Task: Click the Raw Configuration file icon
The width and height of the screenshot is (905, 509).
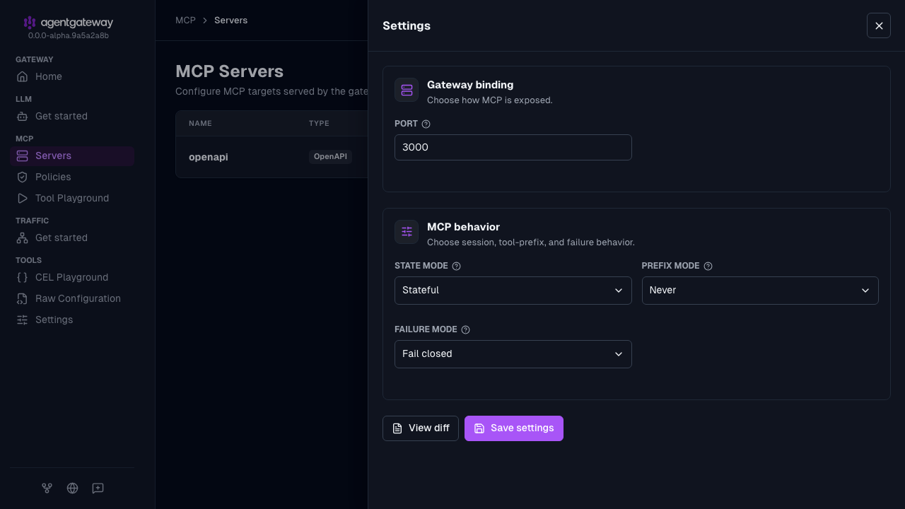Action: point(23,298)
